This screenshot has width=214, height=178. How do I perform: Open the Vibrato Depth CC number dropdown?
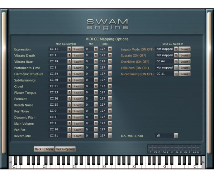coord(69,55)
